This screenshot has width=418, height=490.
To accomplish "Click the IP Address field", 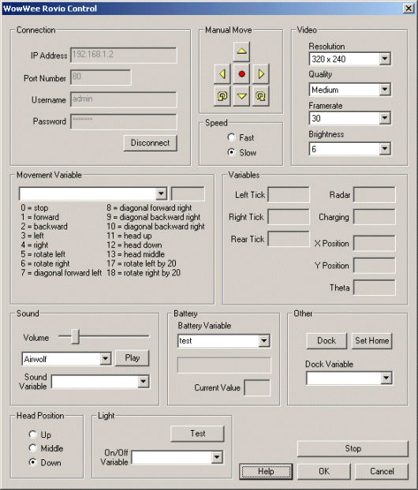I will 124,55.
